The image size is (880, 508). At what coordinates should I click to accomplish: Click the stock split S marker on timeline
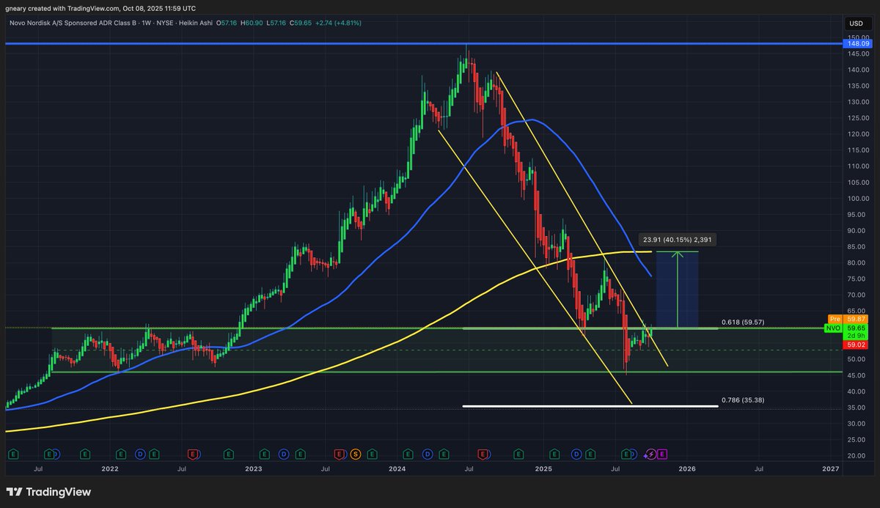pos(355,454)
